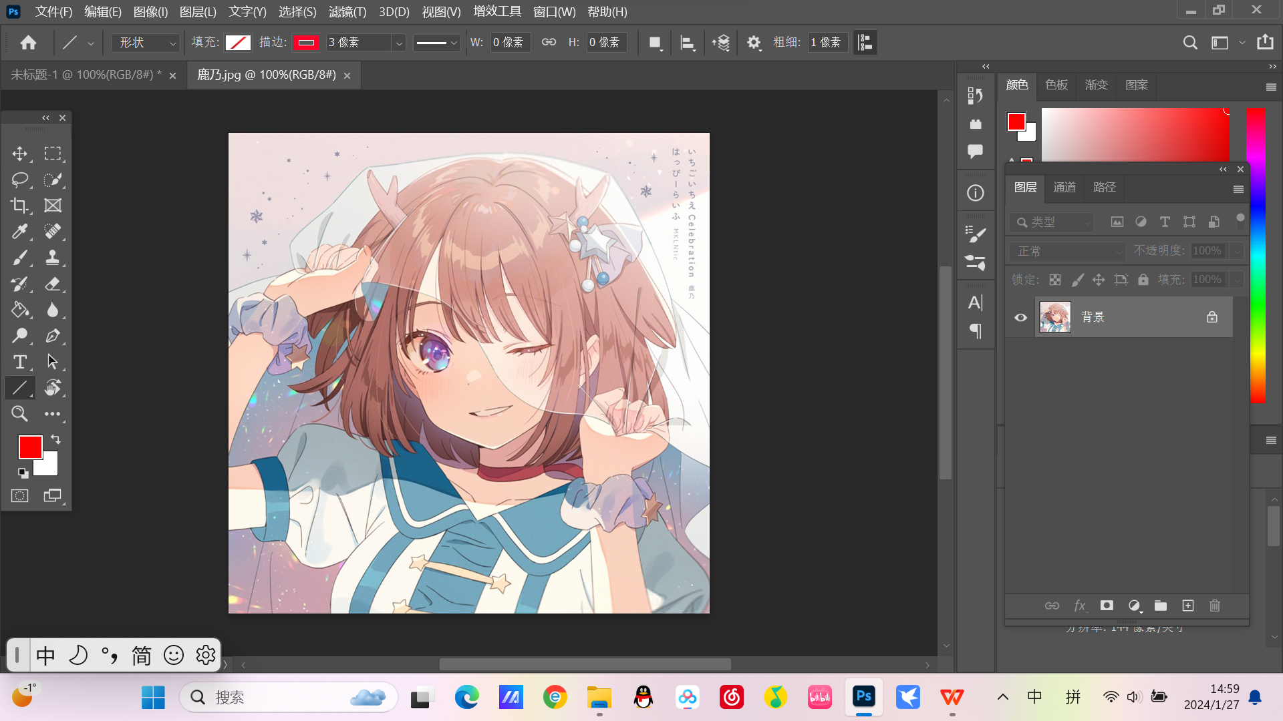The image size is (1283, 721).
Task: Click the Home icon in options bar
Action: [x=28, y=43]
